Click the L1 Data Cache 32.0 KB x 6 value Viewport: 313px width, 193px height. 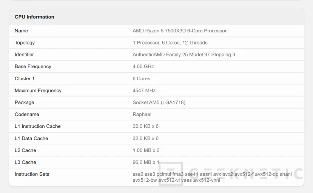coord(145,138)
